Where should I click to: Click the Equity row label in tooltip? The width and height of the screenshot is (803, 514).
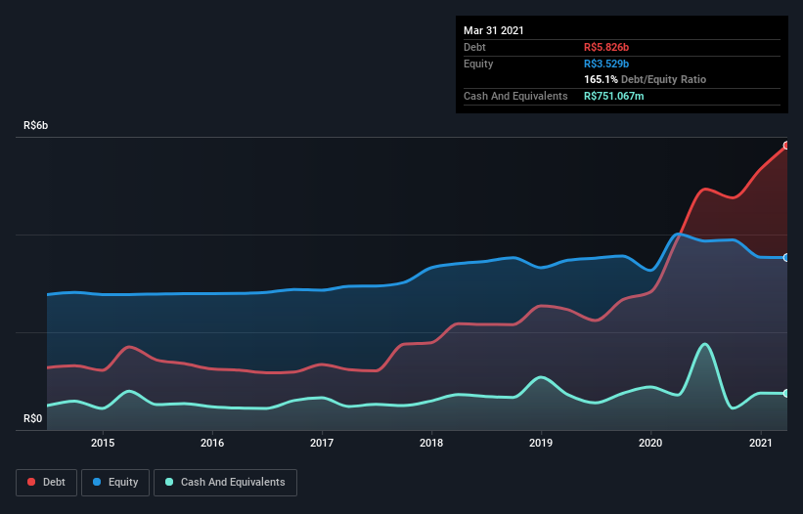tap(478, 64)
